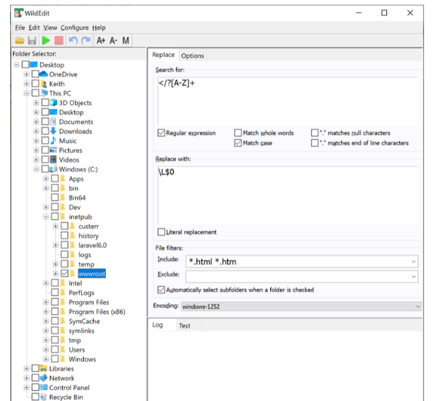Click the Documents folder icon

pyautogui.click(x=54, y=122)
